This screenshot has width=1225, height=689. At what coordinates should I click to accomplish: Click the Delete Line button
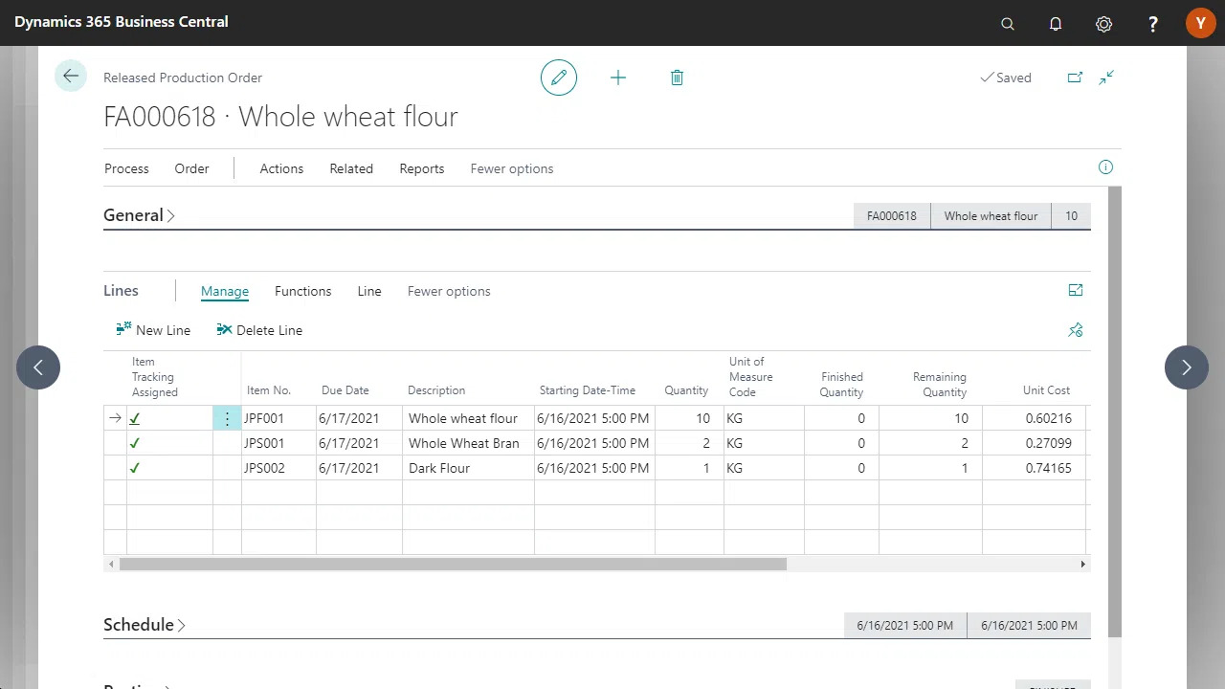(x=259, y=330)
